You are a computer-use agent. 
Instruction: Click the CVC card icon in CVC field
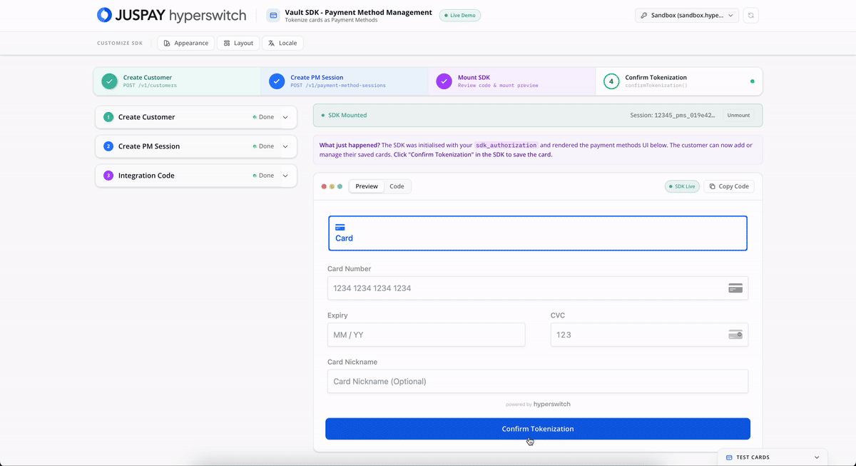click(735, 335)
